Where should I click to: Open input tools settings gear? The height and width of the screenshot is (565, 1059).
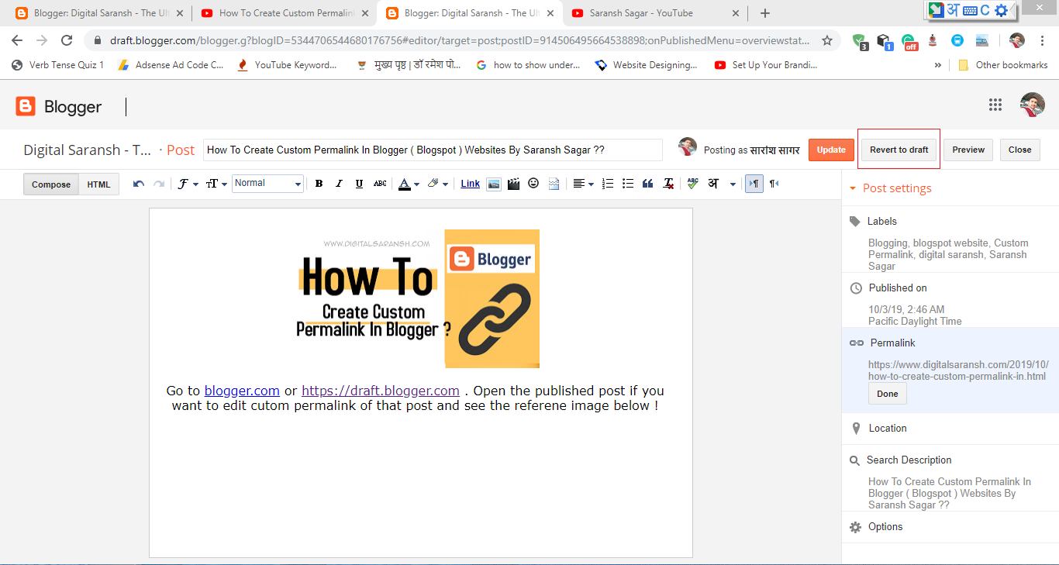click(1001, 10)
